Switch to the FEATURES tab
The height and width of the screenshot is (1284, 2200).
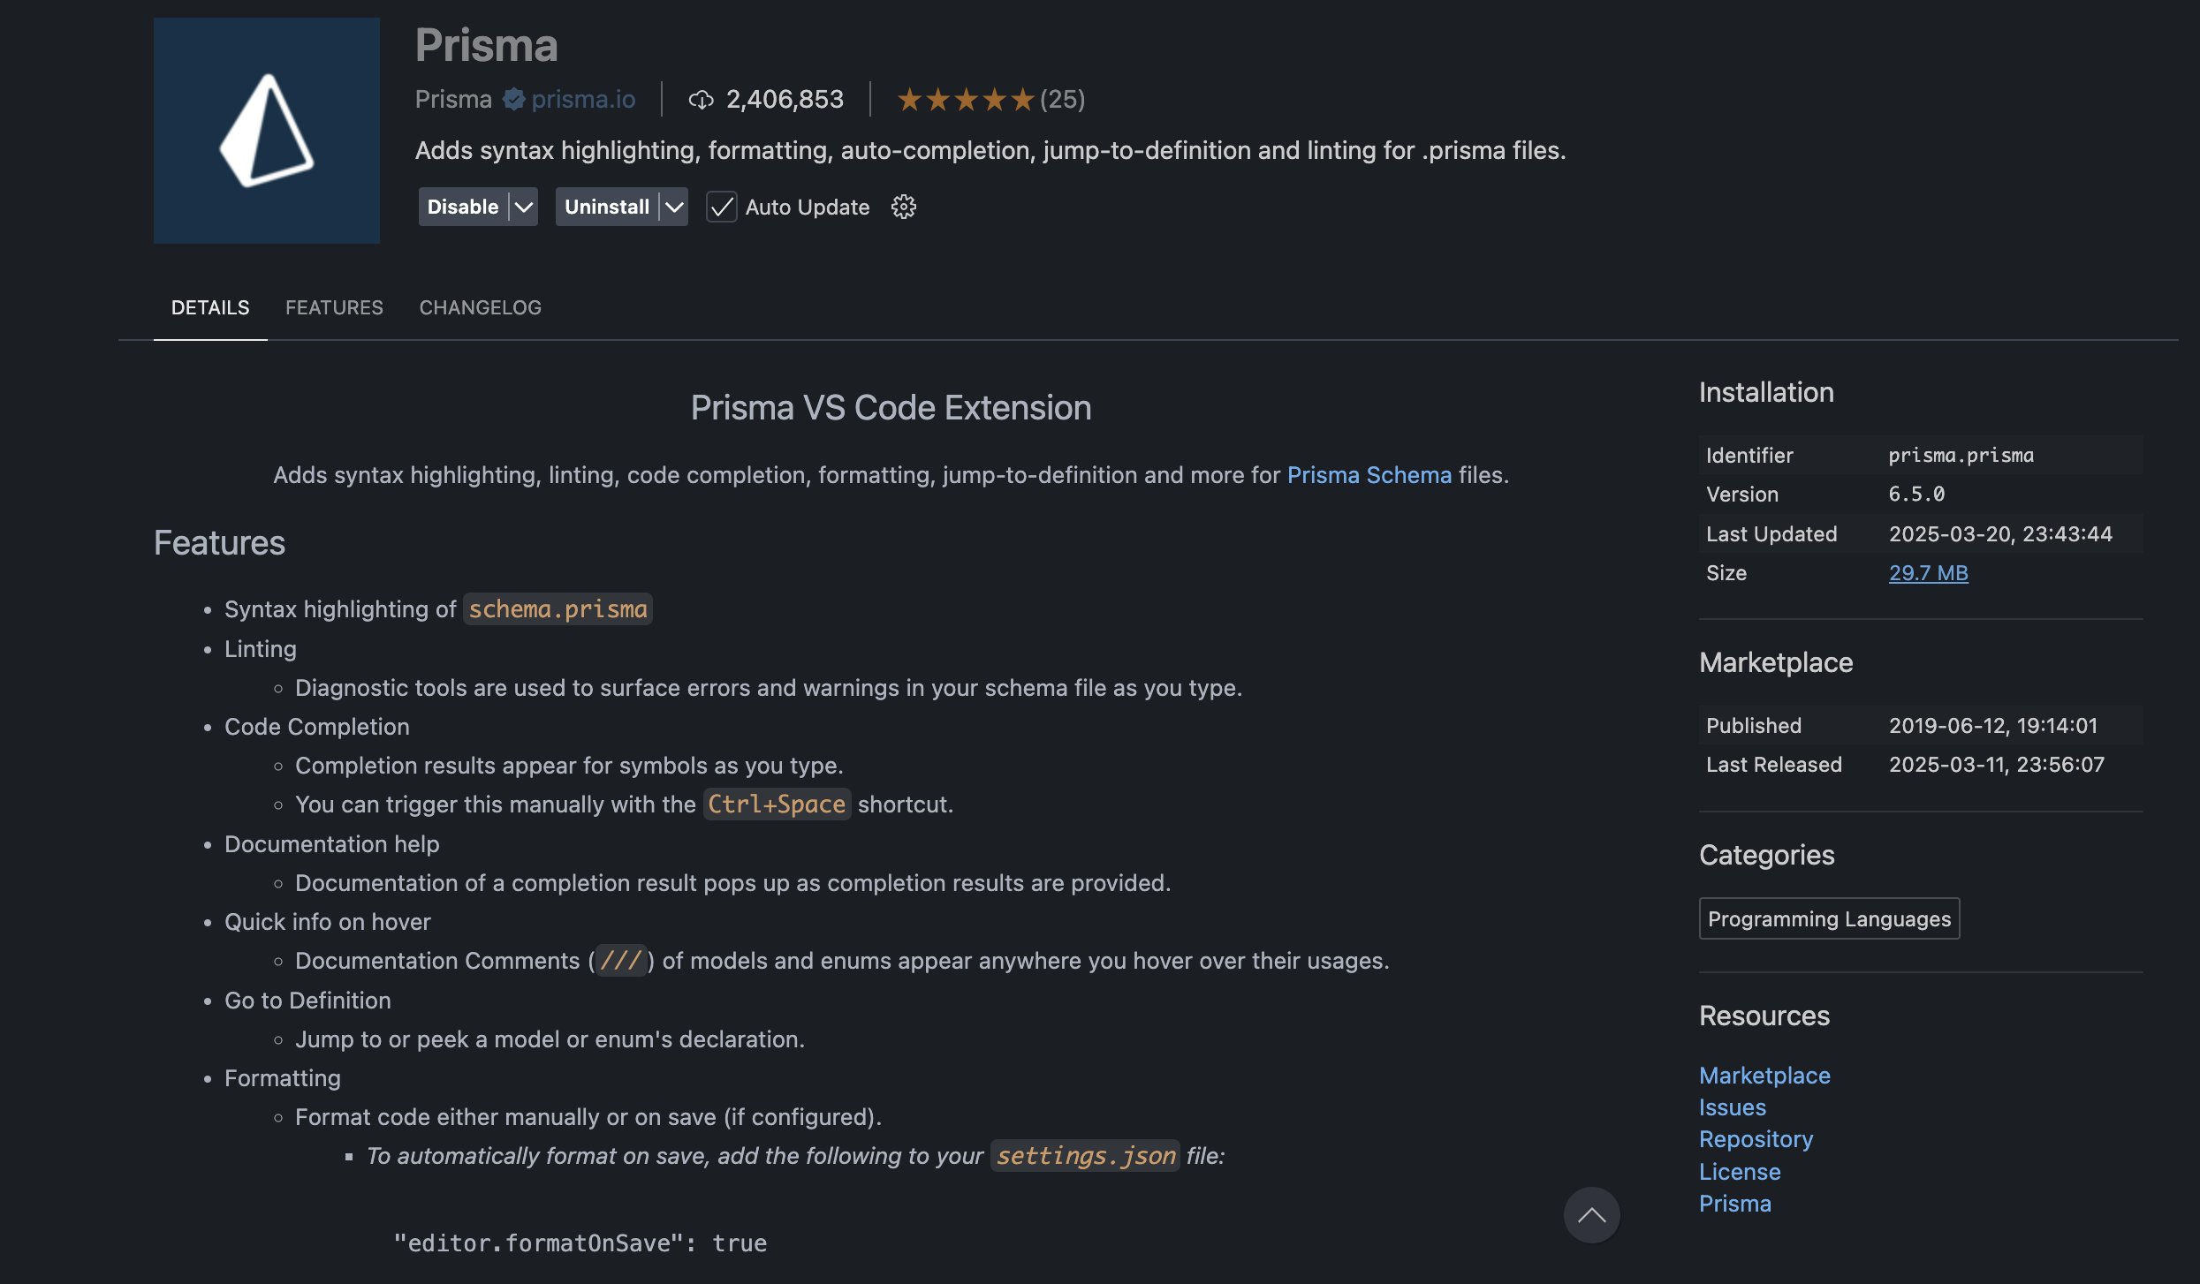click(334, 307)
